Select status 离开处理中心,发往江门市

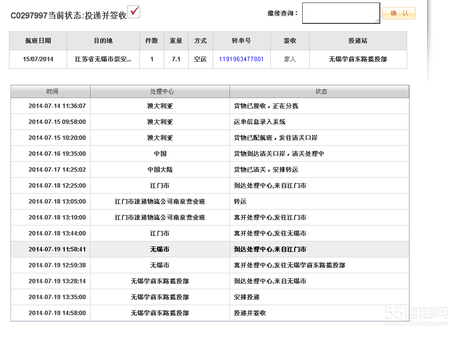tap(270, 218)
